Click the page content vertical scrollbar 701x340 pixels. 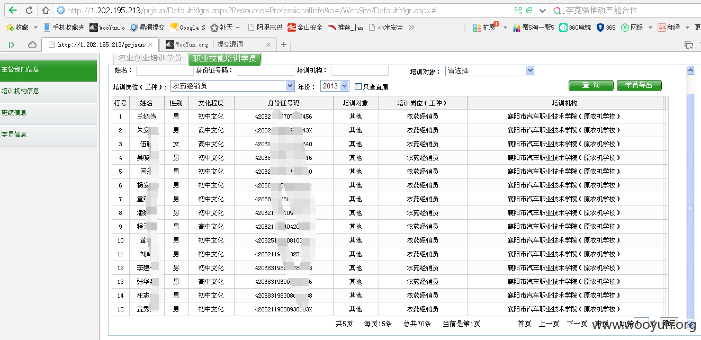[690, 207]
